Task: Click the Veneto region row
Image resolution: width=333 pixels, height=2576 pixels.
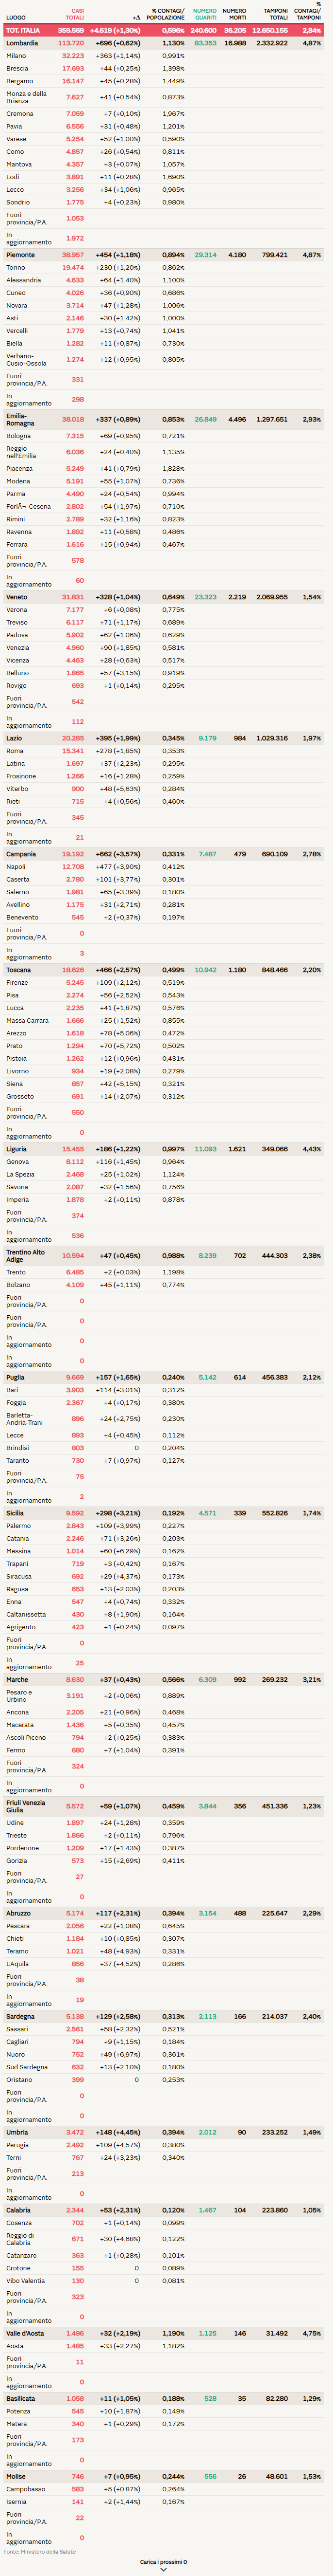Action: [17, 597]
